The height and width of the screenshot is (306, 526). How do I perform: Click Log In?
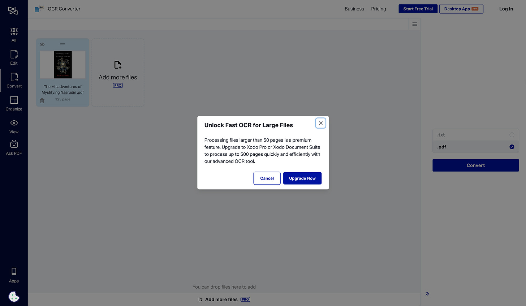point(506,9)
